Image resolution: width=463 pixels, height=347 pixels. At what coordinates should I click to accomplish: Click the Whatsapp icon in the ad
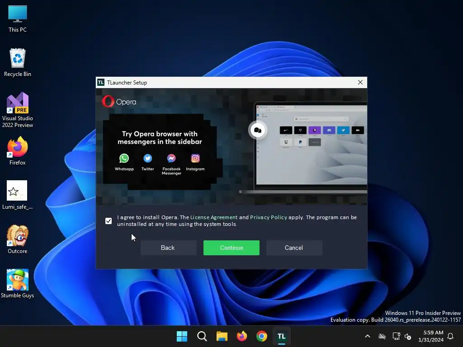click(x=124, y=159)
